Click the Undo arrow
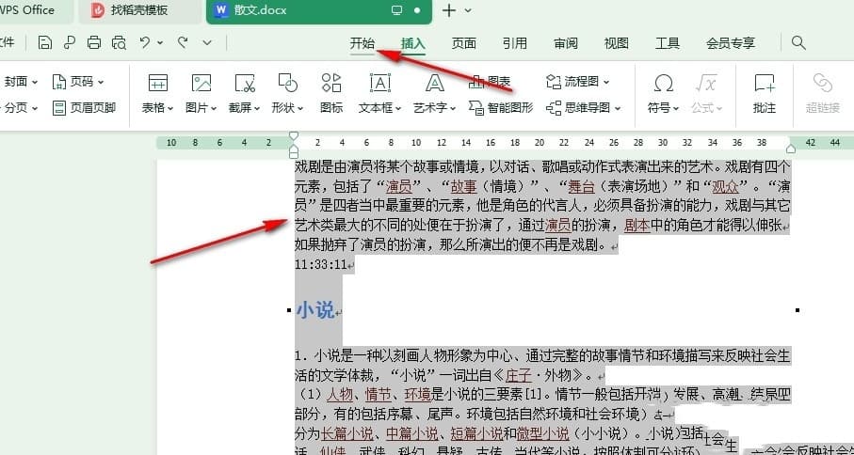 pos(145,42)
